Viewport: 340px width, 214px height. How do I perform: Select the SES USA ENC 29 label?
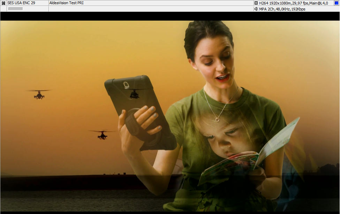pyautogui.click(x=21, y=3)
